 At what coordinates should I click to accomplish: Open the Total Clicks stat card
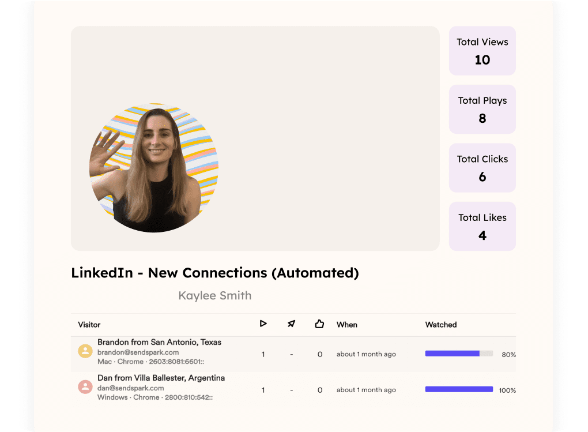pyautogui.click(x=482, y=168)
